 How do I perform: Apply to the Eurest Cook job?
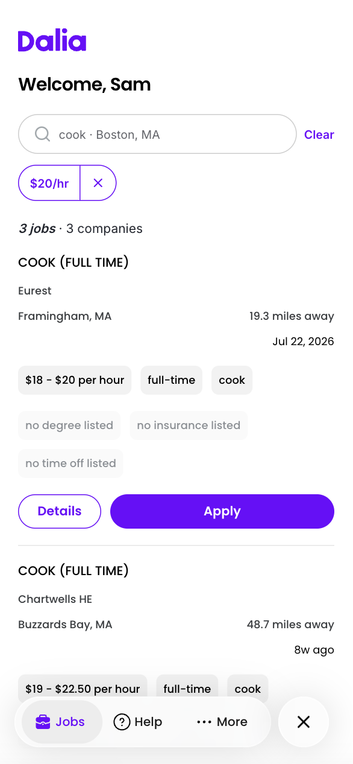pyautogui.click(x=222, y=511)
